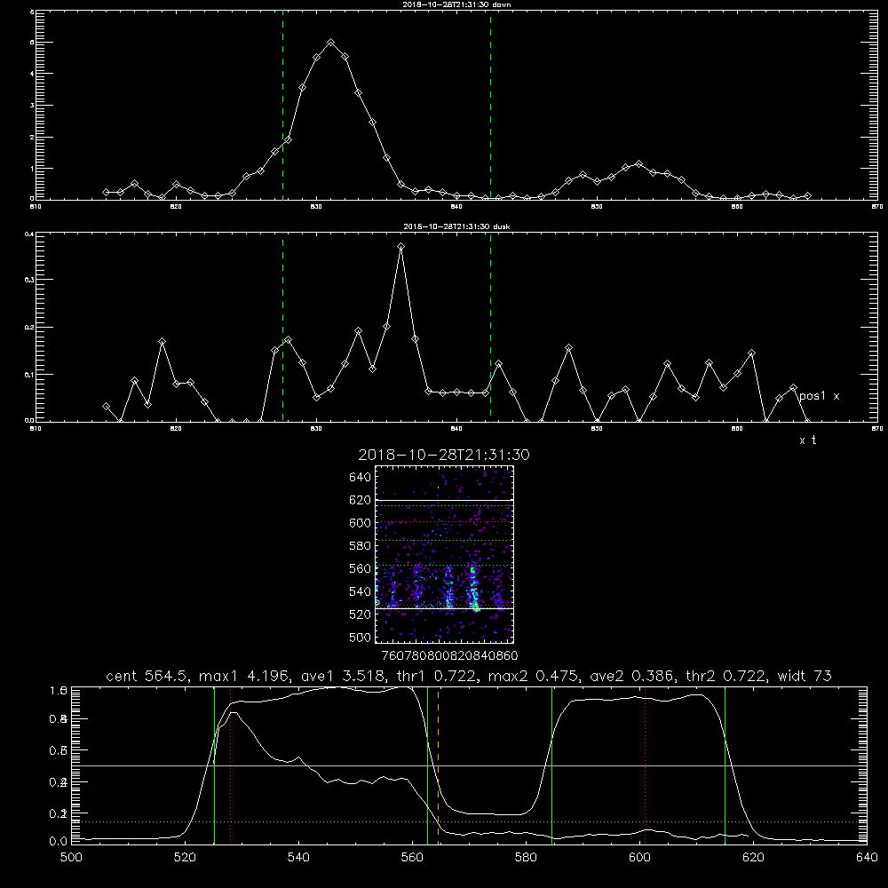
Task: Click the left green dashed line in the dusk plot
Action: (282, 327)
